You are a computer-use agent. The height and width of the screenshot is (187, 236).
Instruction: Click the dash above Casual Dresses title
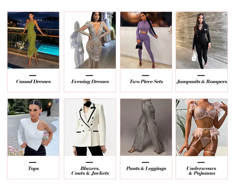coord(33,76)
